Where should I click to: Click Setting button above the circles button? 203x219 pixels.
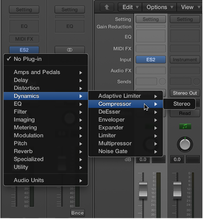click(69, 9)
